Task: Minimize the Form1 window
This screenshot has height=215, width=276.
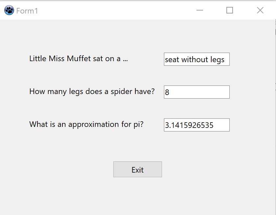Action: pos(200,11)
